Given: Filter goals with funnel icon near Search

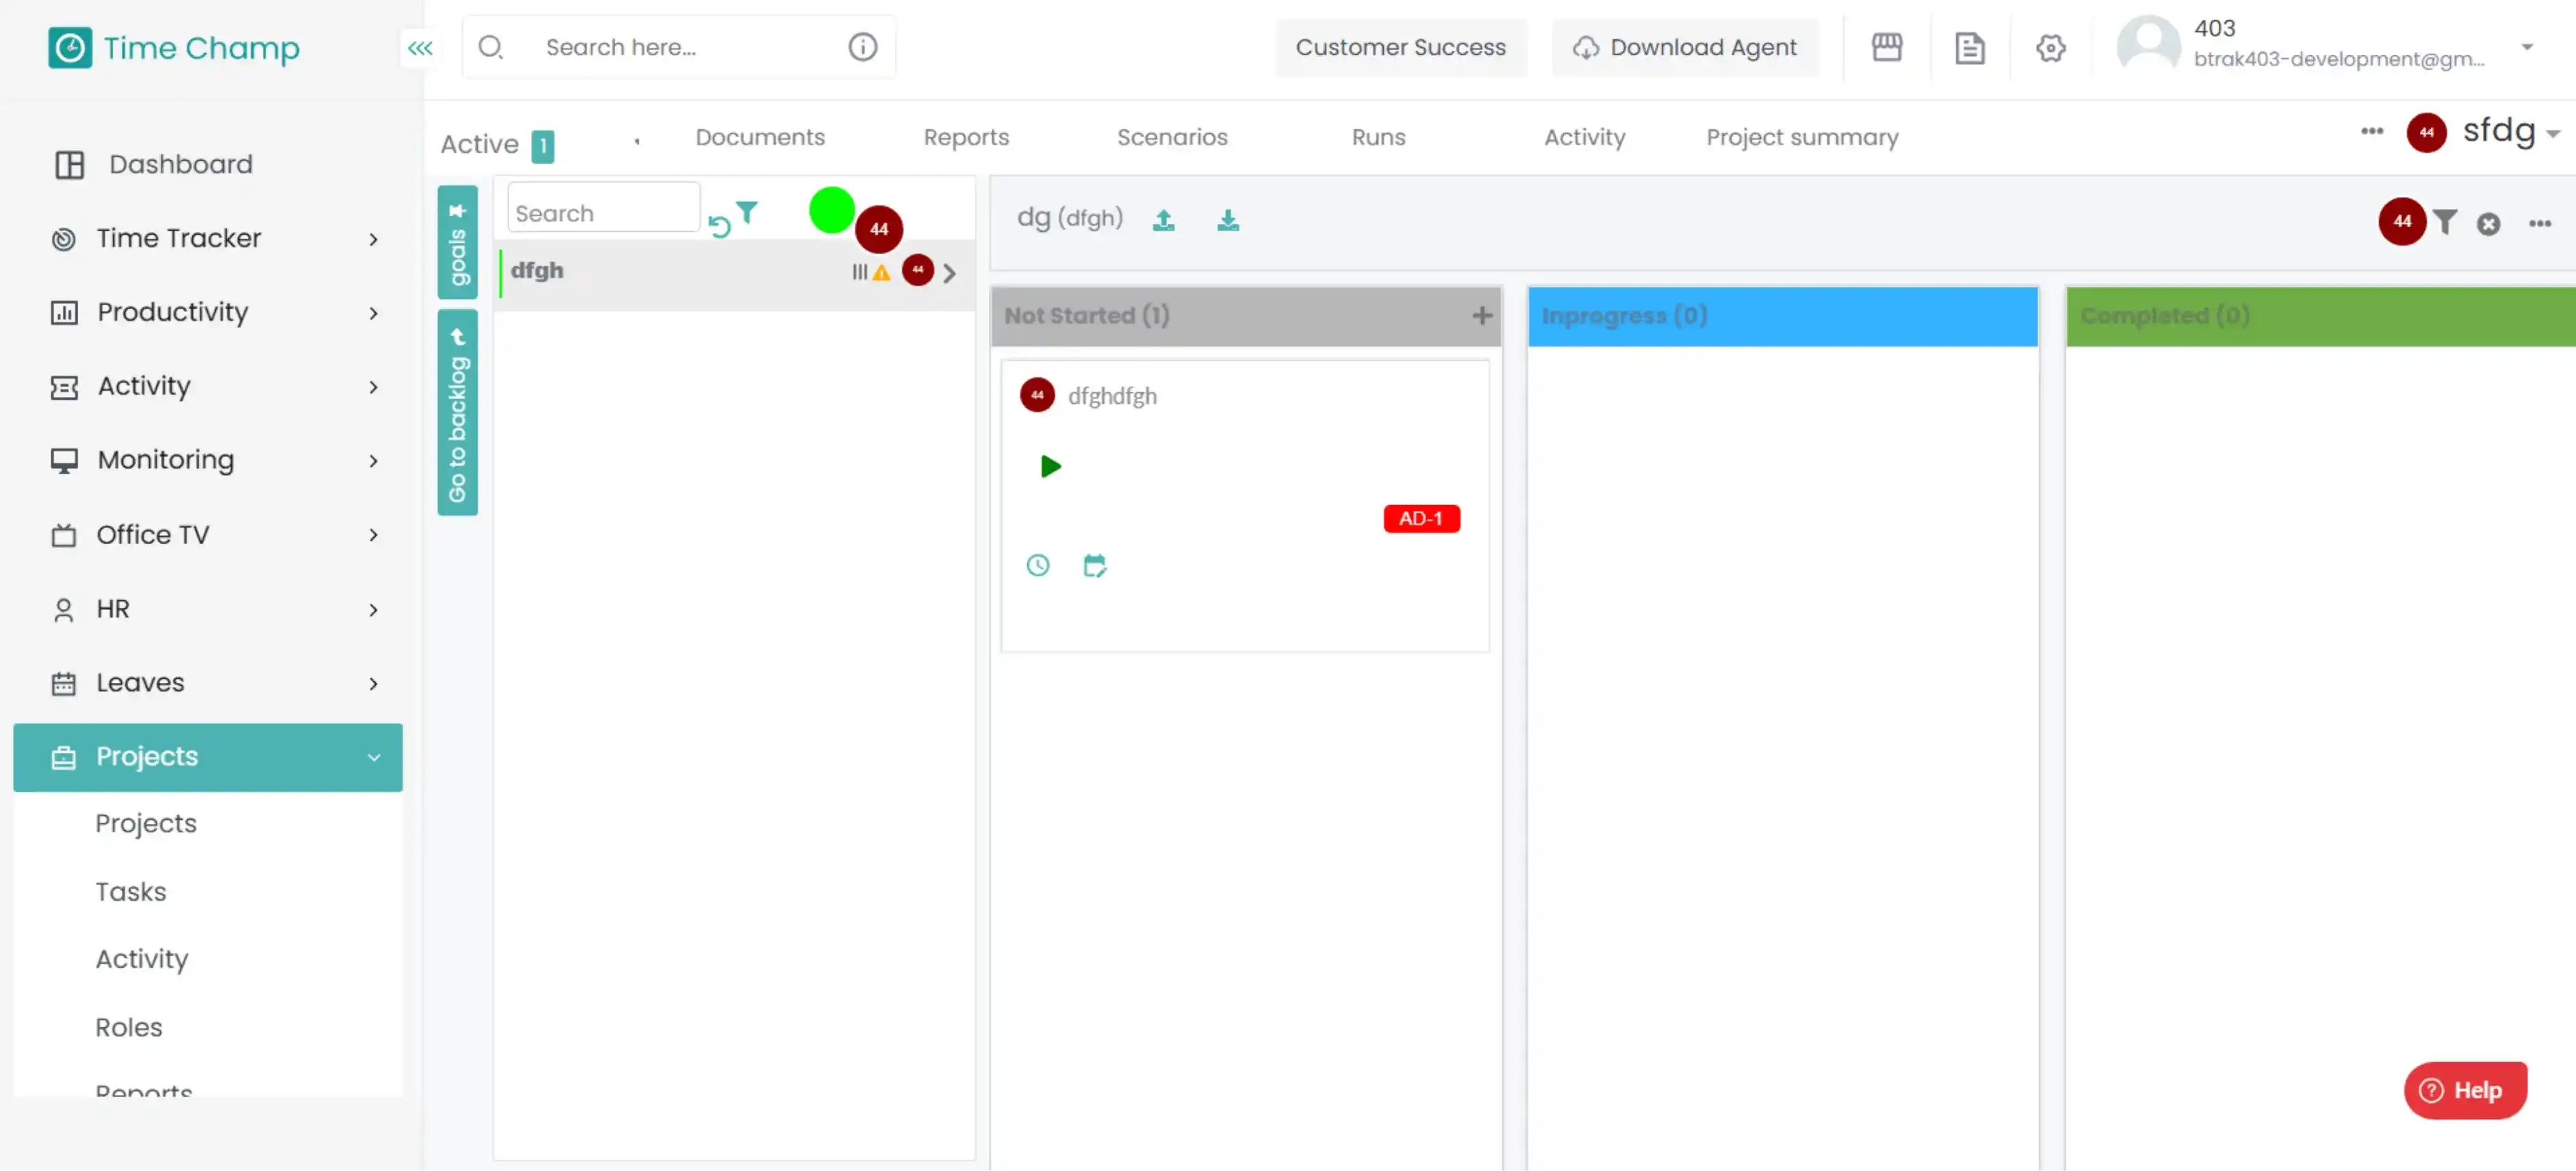Looking at the screenshot, I should click(x=746, y=212).
